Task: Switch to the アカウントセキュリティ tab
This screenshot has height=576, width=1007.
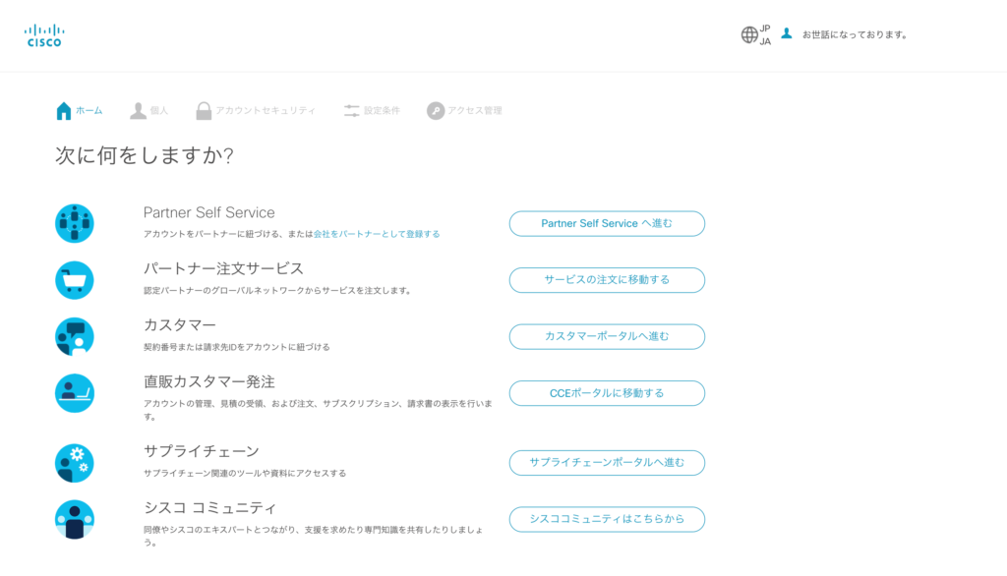Action: point(256,111)
